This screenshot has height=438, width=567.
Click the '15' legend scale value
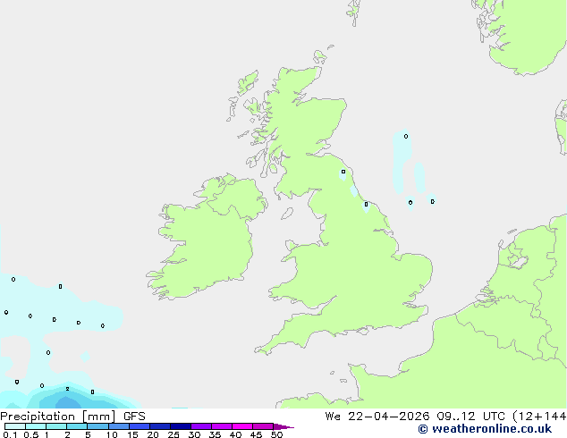[132, 434]
